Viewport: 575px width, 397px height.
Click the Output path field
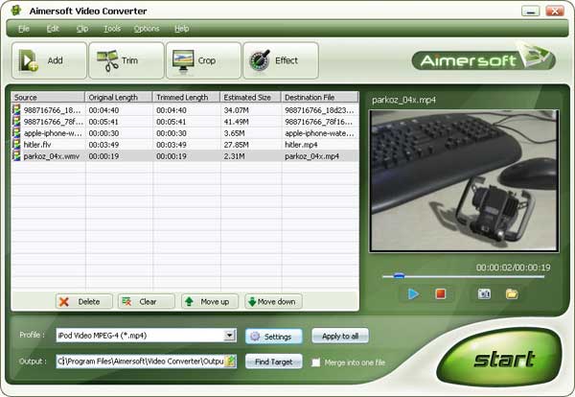pyautogui.click(x=141, y=362)
